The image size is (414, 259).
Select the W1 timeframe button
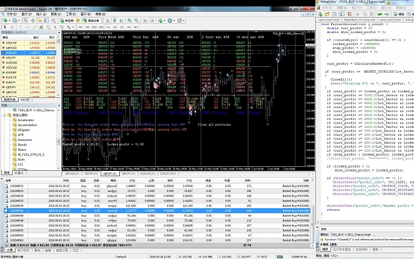click(x=129, y=27)
